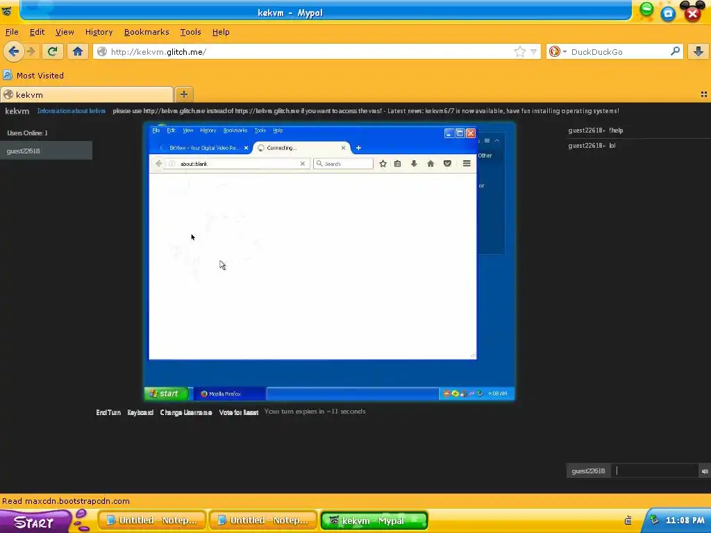This screenshot has height=533, width=711.
Task: Click Mozilla Firefox taskbar item in VM
Action: (x=229, y=394)
